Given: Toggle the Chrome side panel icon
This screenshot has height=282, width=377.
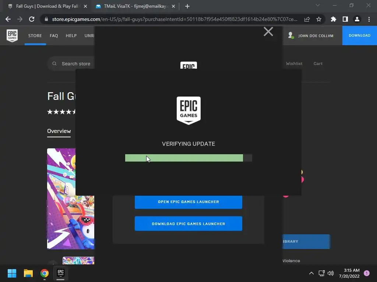Looking at the screenshot, I should 345,19.
